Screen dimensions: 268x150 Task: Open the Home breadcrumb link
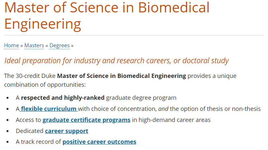(x=11, y=46)
